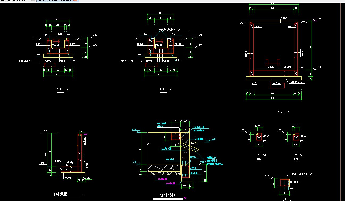Click the L2 beam detail label
Viewport: 345px width, 202px height.
(296, 153)
